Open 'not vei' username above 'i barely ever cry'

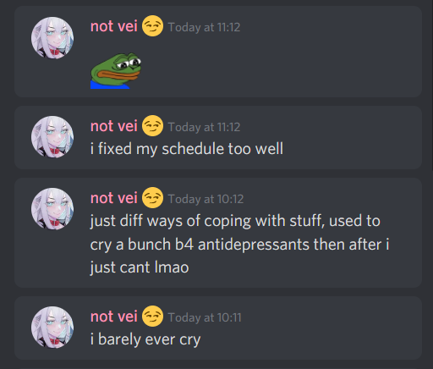pos(114,317)
